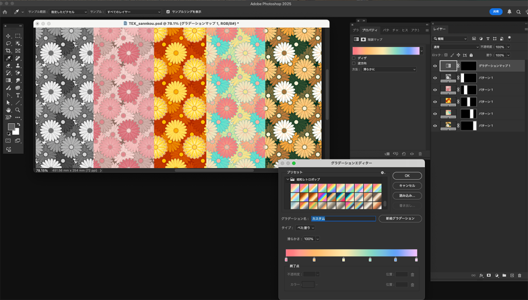Click the layer style fx icon
Viewport: 528px width, 300px height.
coord(481,275)
